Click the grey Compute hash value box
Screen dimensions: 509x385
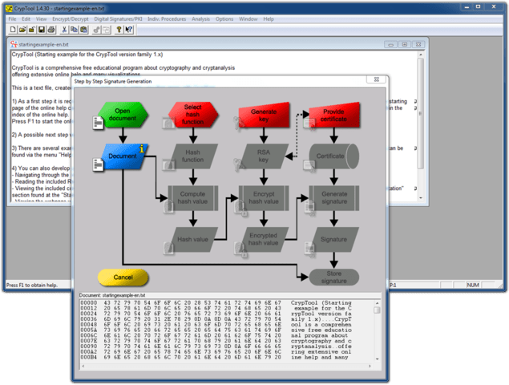click(193, 198)
